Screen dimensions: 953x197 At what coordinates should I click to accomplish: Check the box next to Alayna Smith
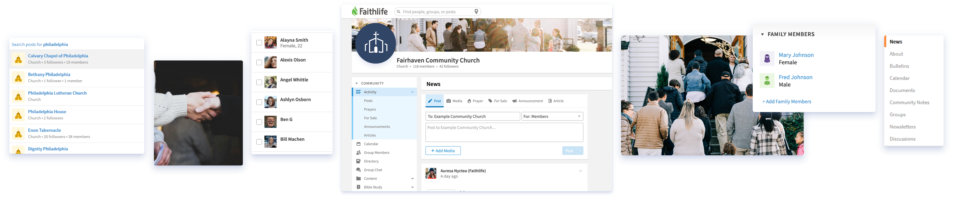click(259, 43)
